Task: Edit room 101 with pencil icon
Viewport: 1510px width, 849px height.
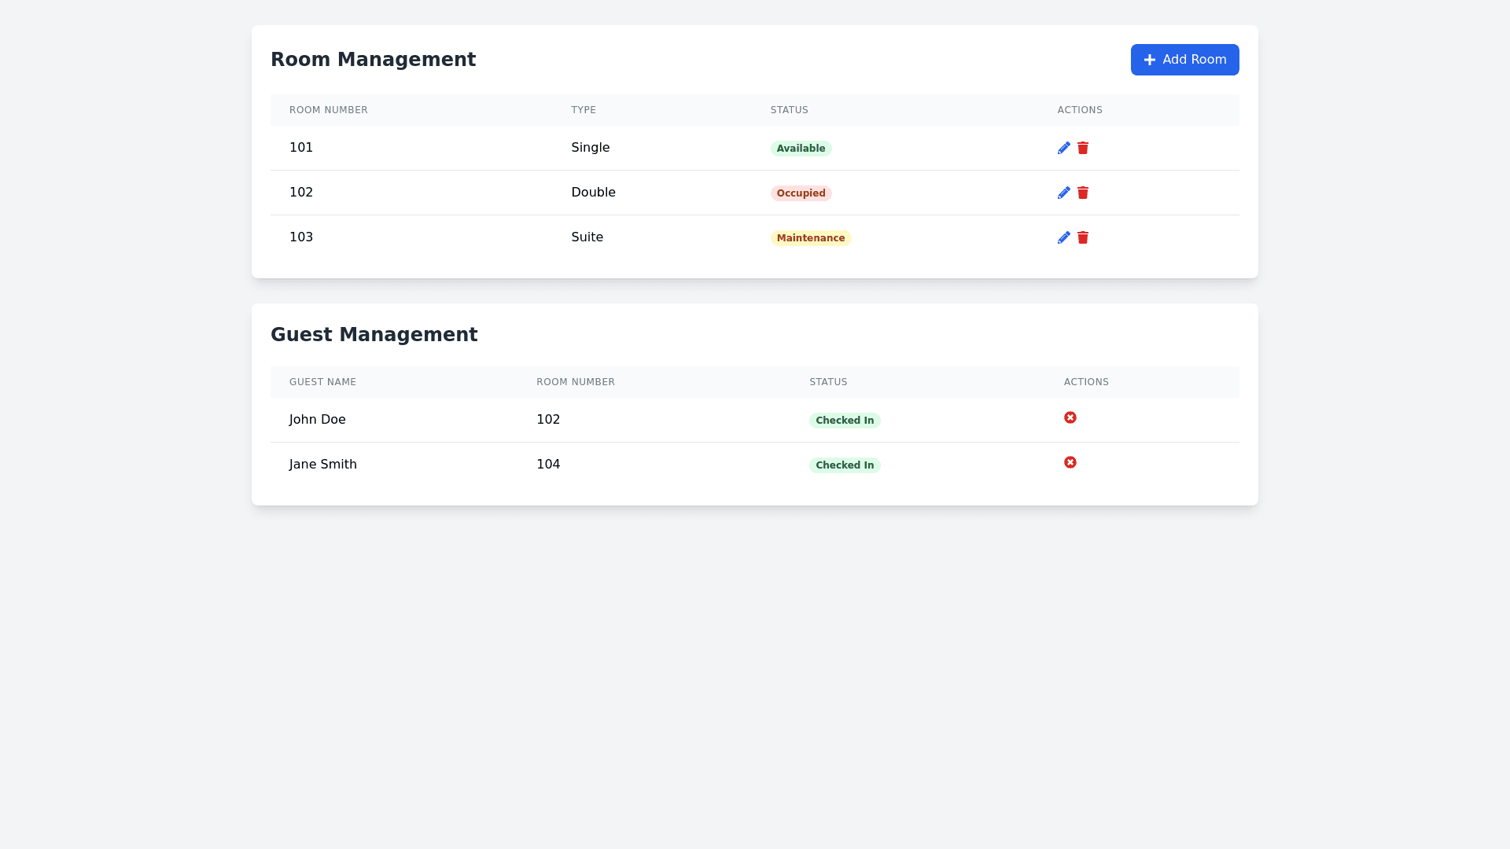Action: [x=1063, y=148]
